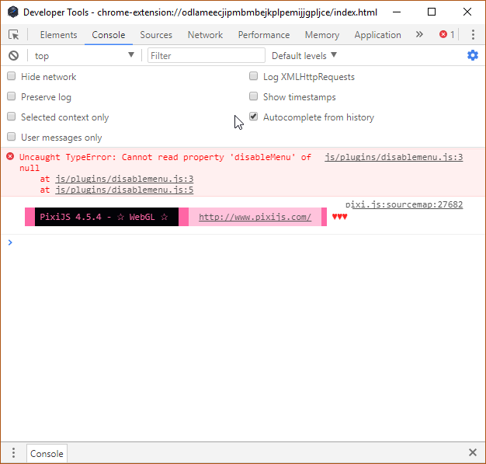Close the Developer Tools window
Screen dimensions: 486x464
[467, 12]
